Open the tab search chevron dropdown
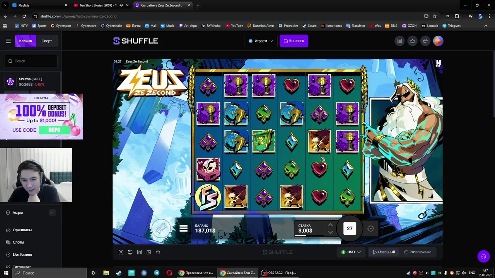Image resolution: width=495 pixels, height=278 pixels. [5, 5]
